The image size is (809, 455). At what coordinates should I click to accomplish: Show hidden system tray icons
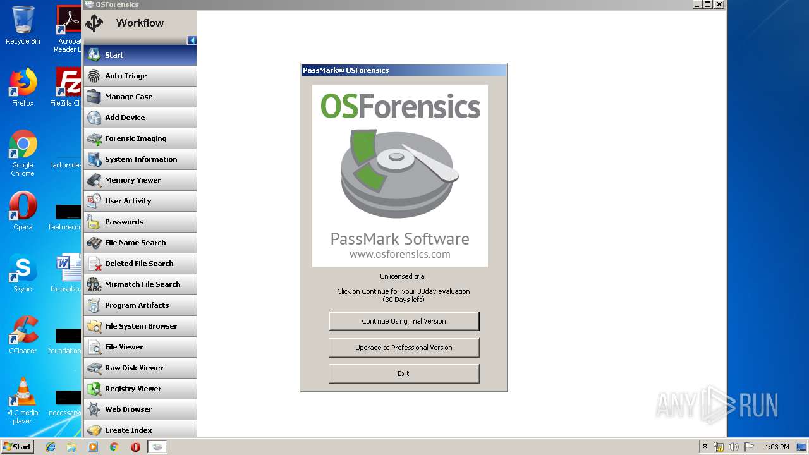coord(704,447)
